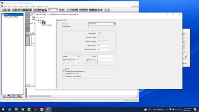
Task: Click the Contact icon in the ladder toolbar
Action: [x=67, y=10]
